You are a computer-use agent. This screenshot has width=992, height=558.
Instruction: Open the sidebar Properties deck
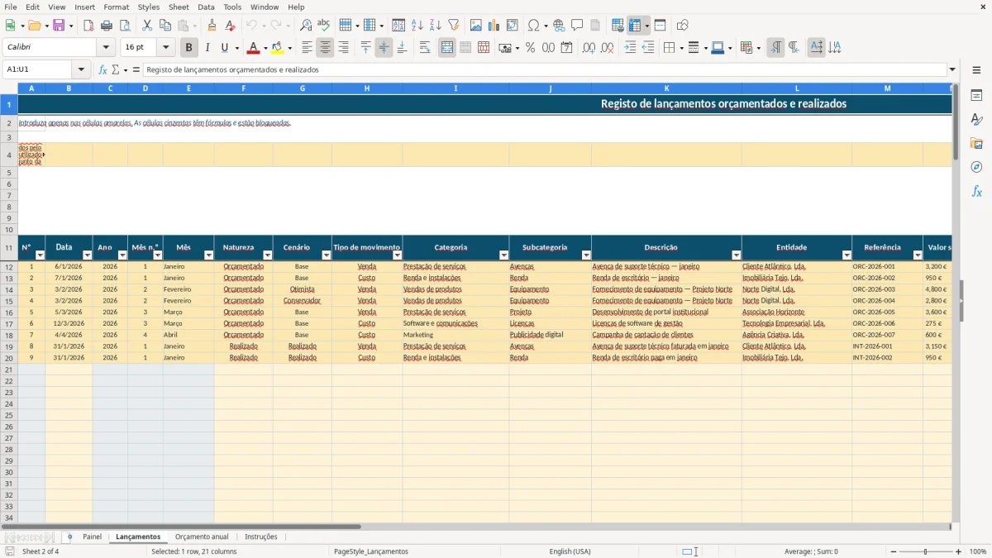(x=976, y=96)
